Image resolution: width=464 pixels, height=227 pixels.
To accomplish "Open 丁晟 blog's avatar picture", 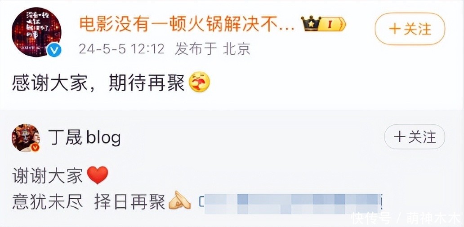I will 26,138.
